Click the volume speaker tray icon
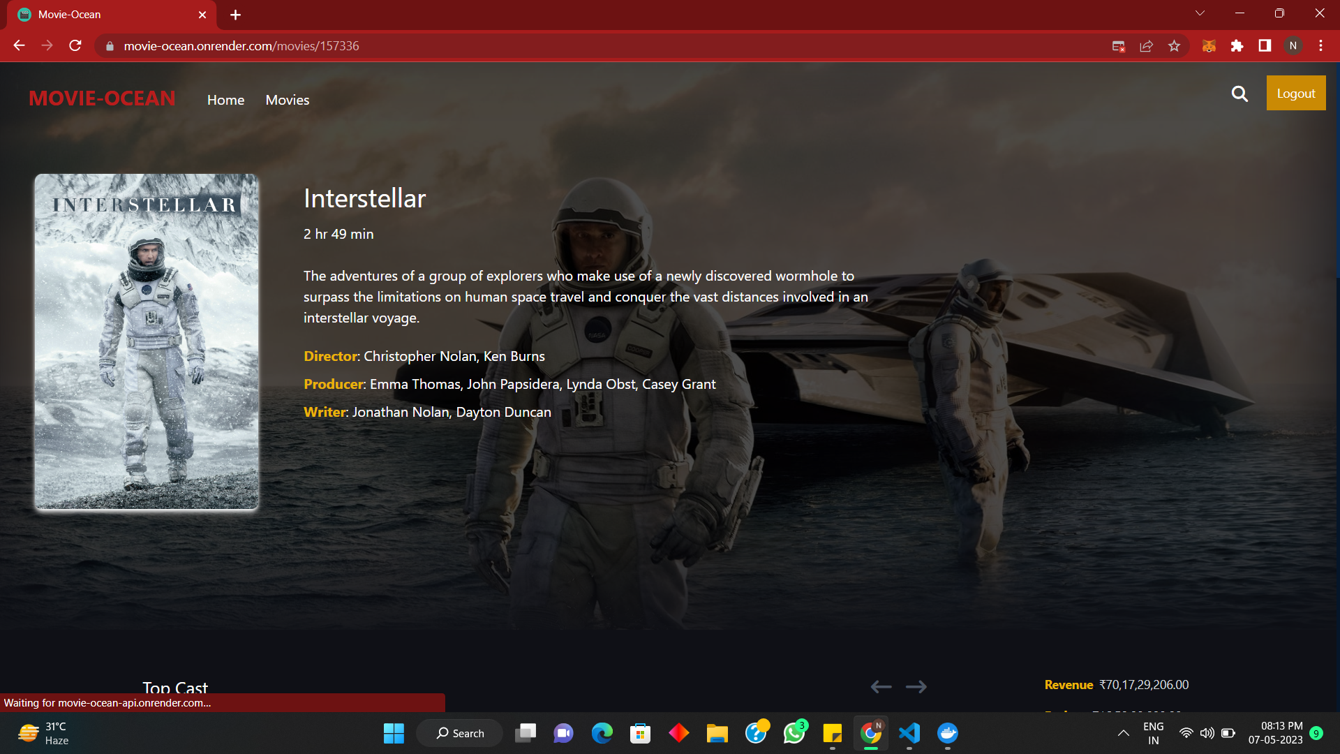Image resolution: width=1340 pixels, height=754 pixels. coord(1207,733)
